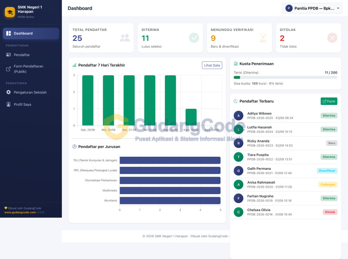This screenshot has width=348, height=259.
Task: Click the clipboard icon beside Kuota Penerimaan
Action: point(236,64)
